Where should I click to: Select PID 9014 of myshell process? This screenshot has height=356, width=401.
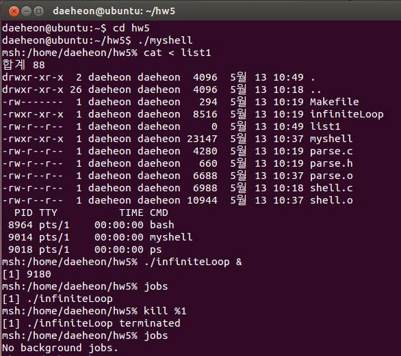click(x=21, y=237)
